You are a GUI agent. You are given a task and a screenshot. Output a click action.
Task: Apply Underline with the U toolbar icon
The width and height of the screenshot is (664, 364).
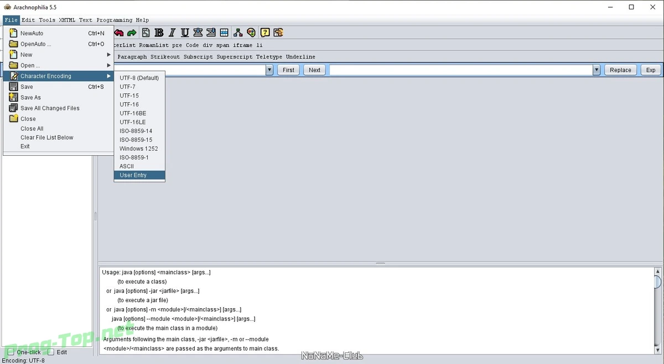click(x=185, y=33)
